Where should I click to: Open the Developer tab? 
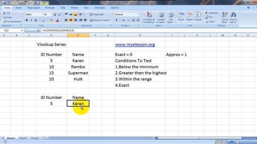pos(100,8)
